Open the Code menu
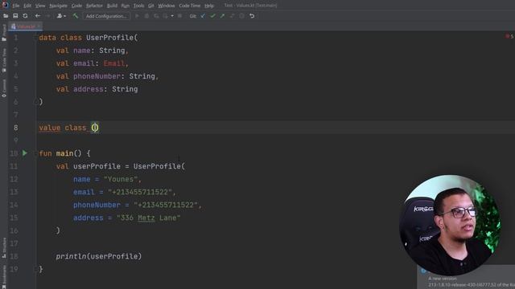This screenshot has width=515, height=289. [76, 6]
